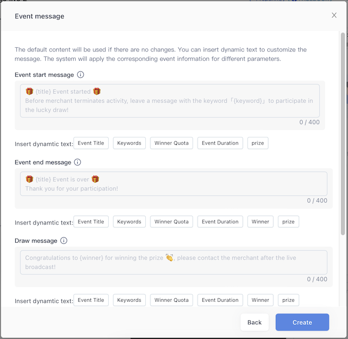Click the Event start message 0 / 400 counter
This screenshot has width=348, height=339.
[x=309, y=122]
